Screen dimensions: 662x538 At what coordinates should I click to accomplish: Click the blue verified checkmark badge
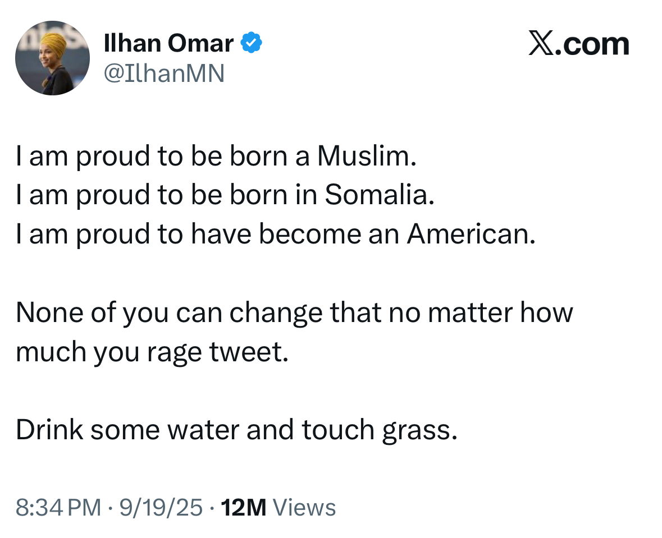[251, 43]
